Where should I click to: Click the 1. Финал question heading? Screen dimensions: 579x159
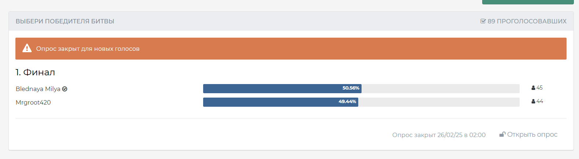(x=35, y=72)
